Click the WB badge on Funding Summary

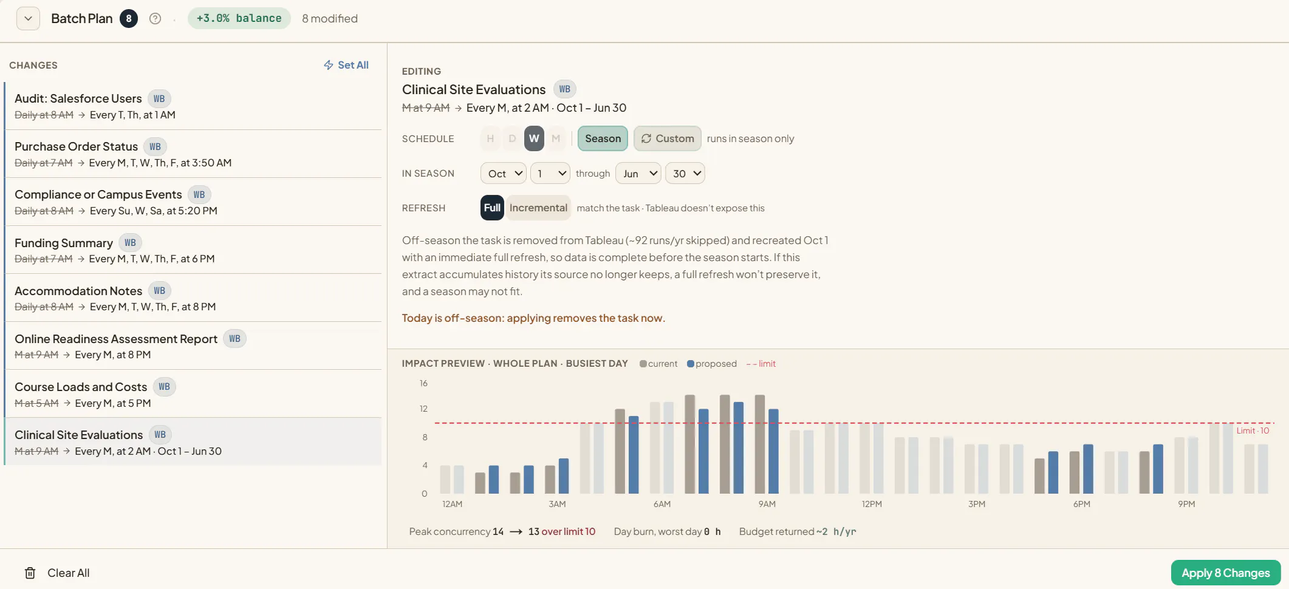130,243
